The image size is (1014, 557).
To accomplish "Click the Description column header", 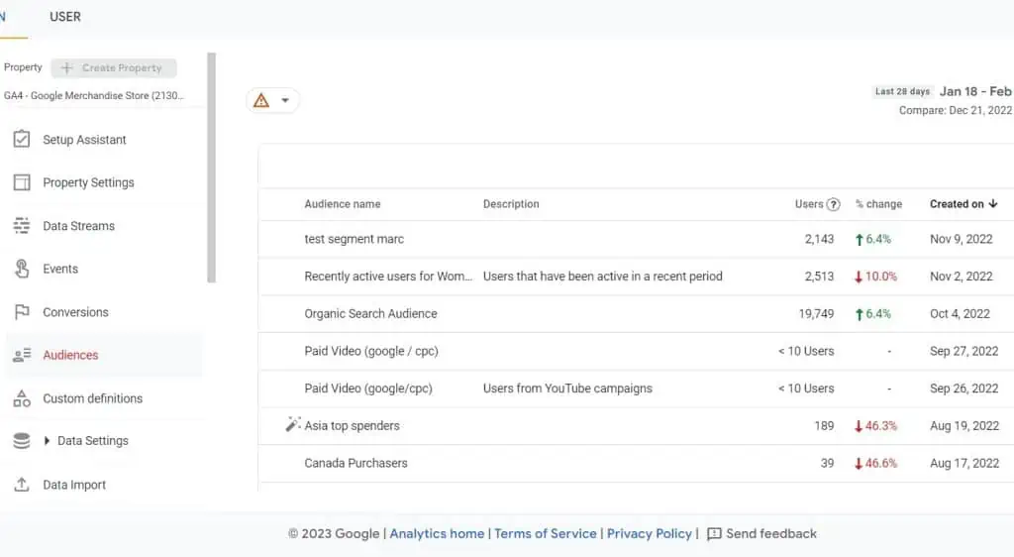I will (511, 204).
